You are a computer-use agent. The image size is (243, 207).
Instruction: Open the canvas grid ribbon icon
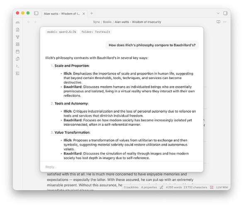coord(18,44)
